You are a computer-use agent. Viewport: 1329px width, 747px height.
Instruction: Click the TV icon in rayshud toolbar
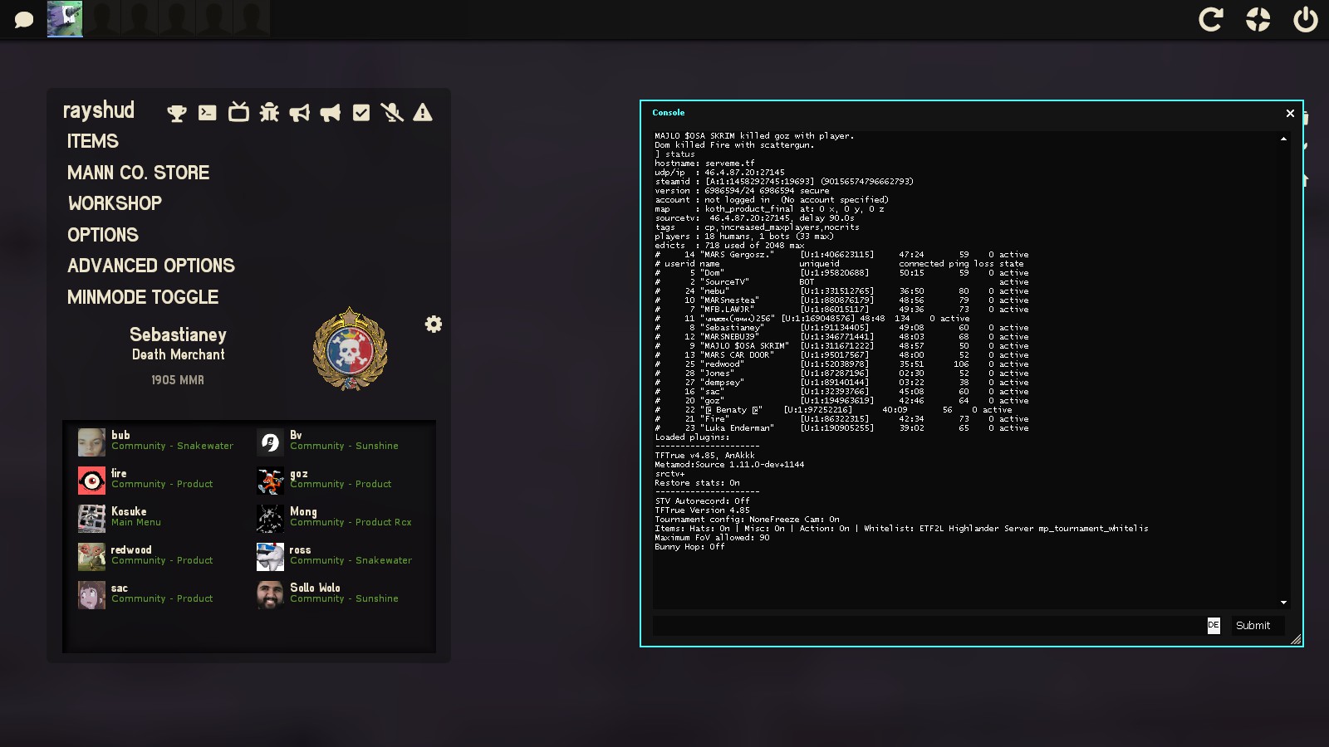pyautogui.click(x=238, y=112)
